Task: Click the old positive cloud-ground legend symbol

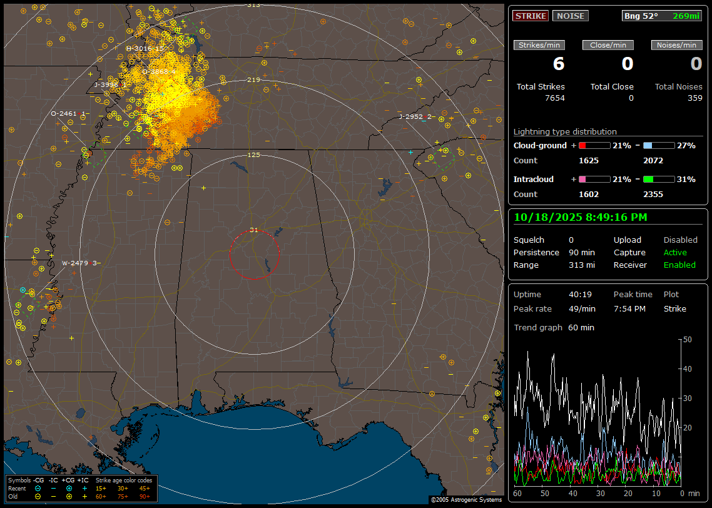Action: click(69, 496)
